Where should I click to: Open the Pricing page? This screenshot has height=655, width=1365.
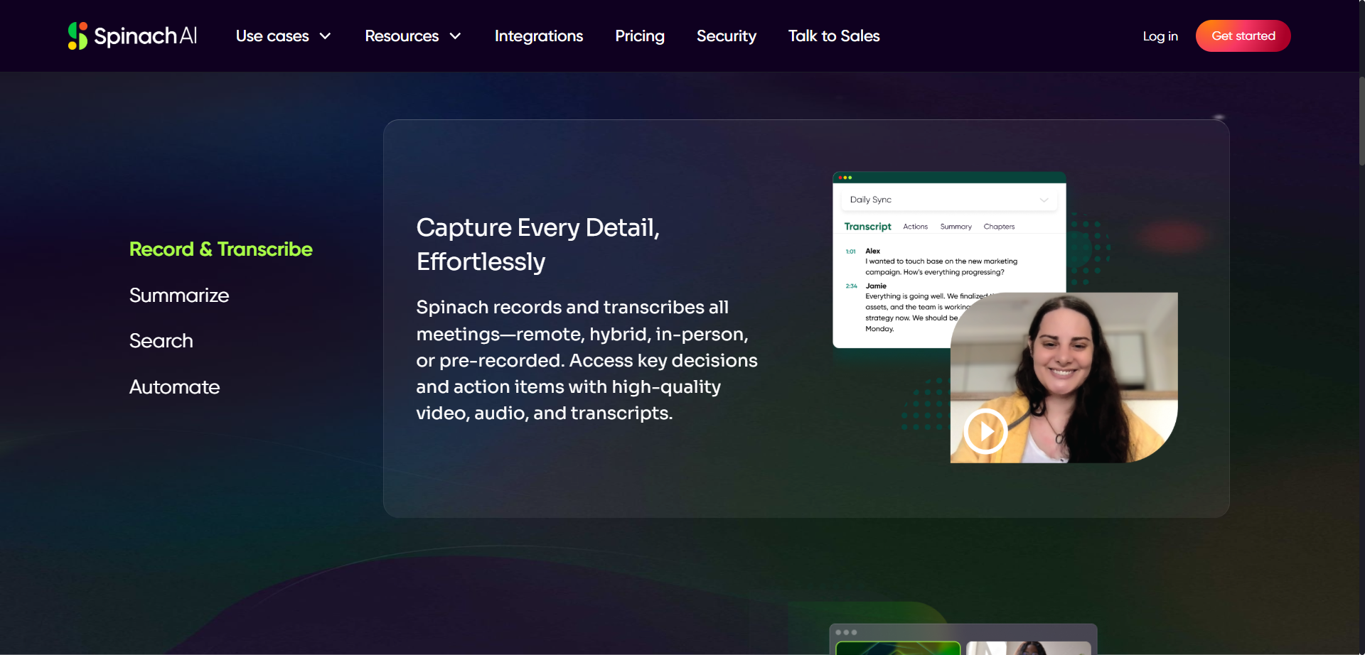coord(639,36)
